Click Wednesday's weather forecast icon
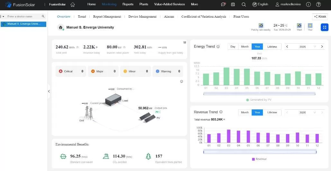Screen dimensions: 331x171 click(x=299, y=26)
